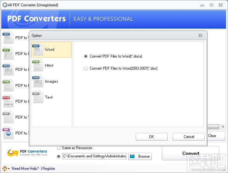Click the PDF Converters logo at bottom left
This screenshot has width=228, height=173.
(x=27, y=153)
